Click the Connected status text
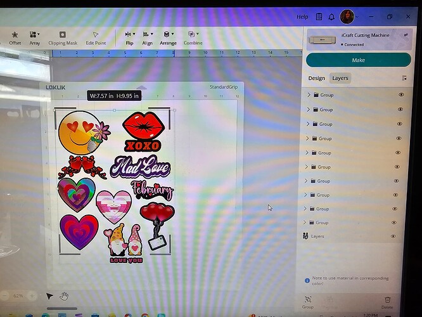422x317 pixels. [x=354, y=45]
